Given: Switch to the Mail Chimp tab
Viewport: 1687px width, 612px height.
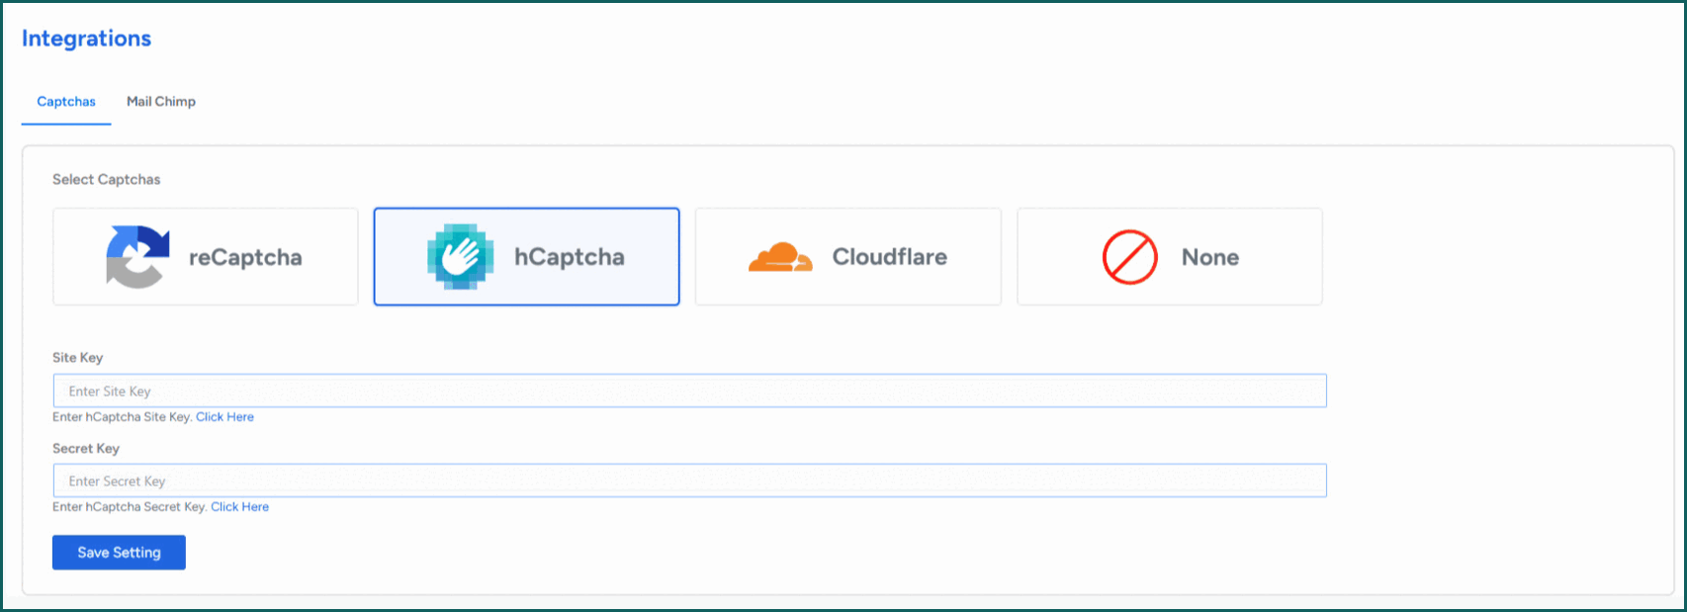Looking at the screenshot, I should (161, 102).
